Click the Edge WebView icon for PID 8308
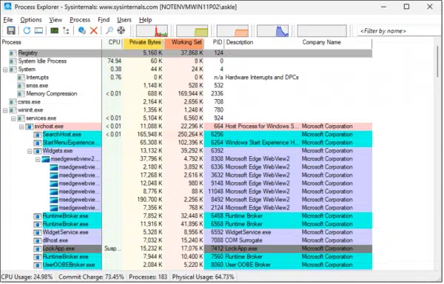444x284 pixels. pos(46,160)
